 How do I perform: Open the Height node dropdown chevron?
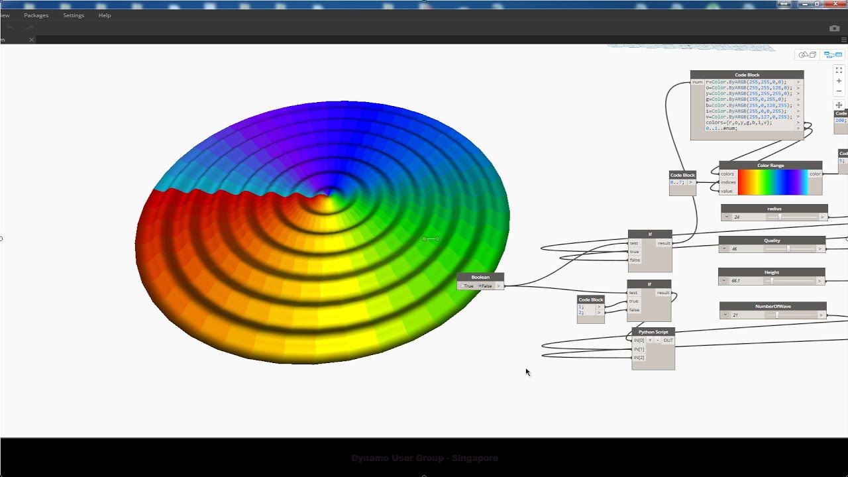(x=725, y=280)
